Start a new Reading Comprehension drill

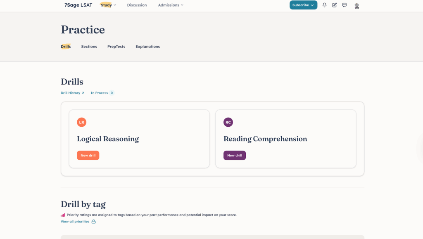[x=235, y=155]
